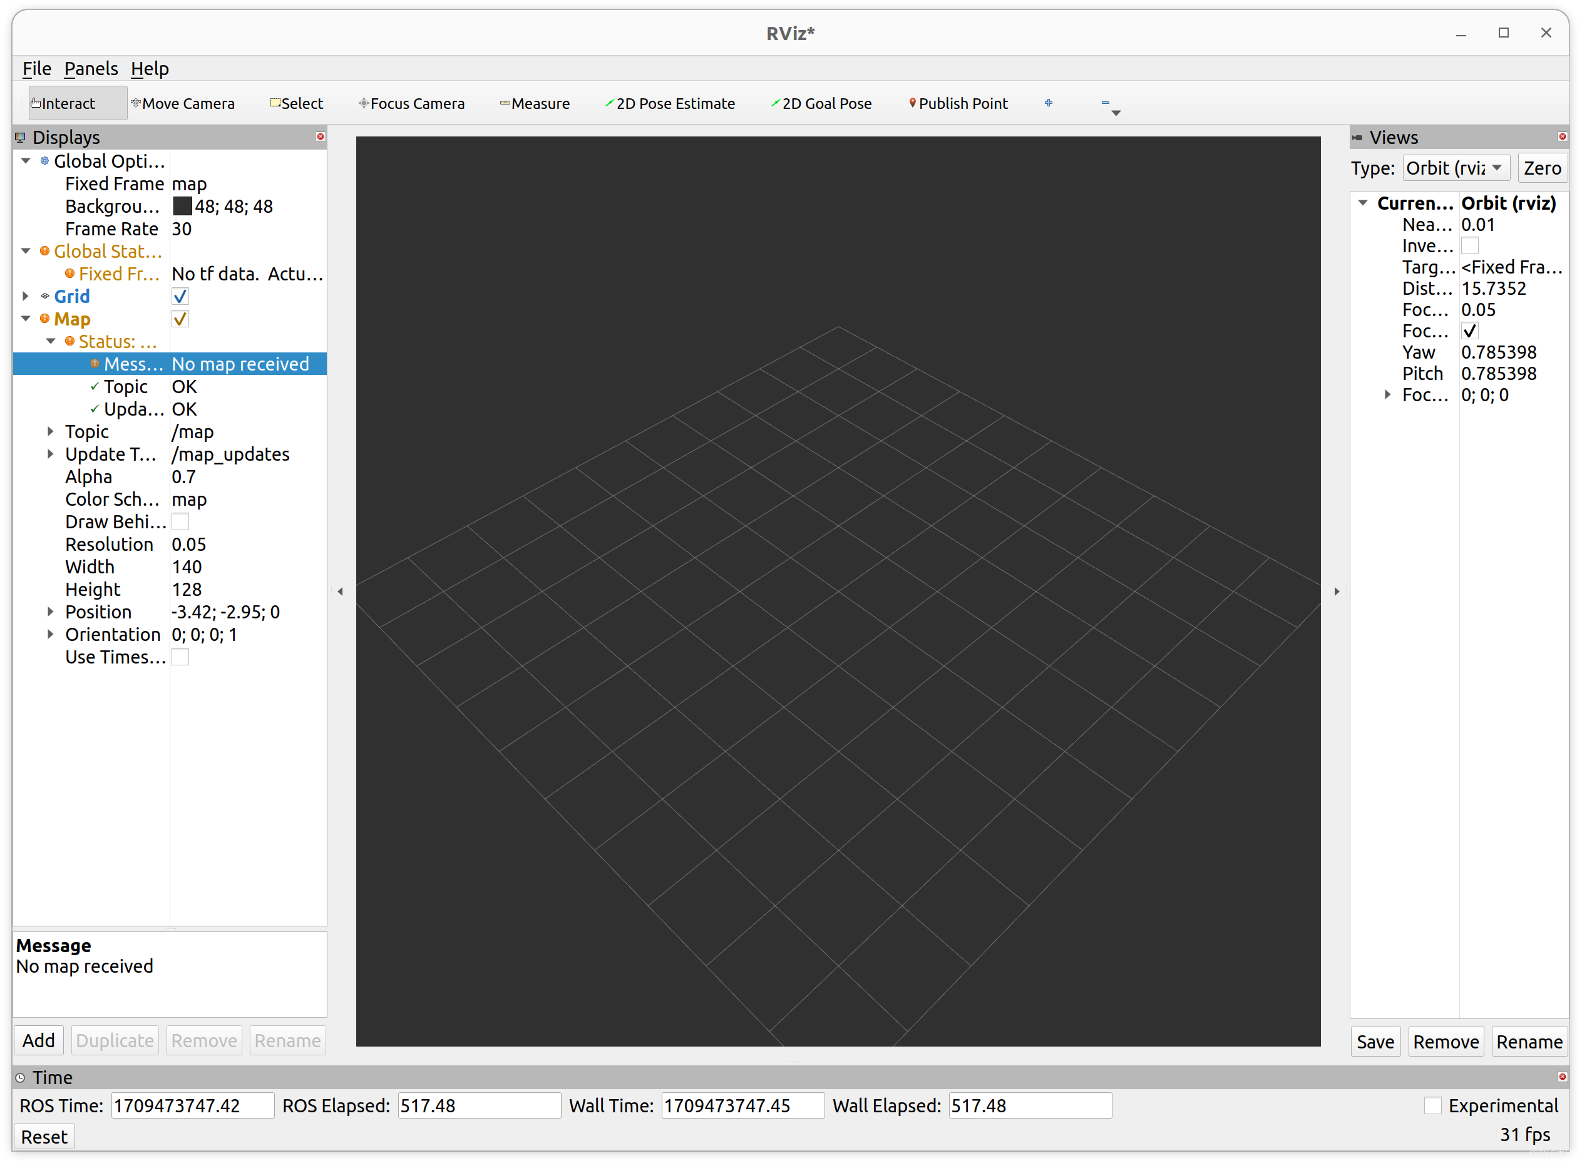Screen dimensions: 1582x1163
Task: Open the Help menu
Action: point(149,68)
